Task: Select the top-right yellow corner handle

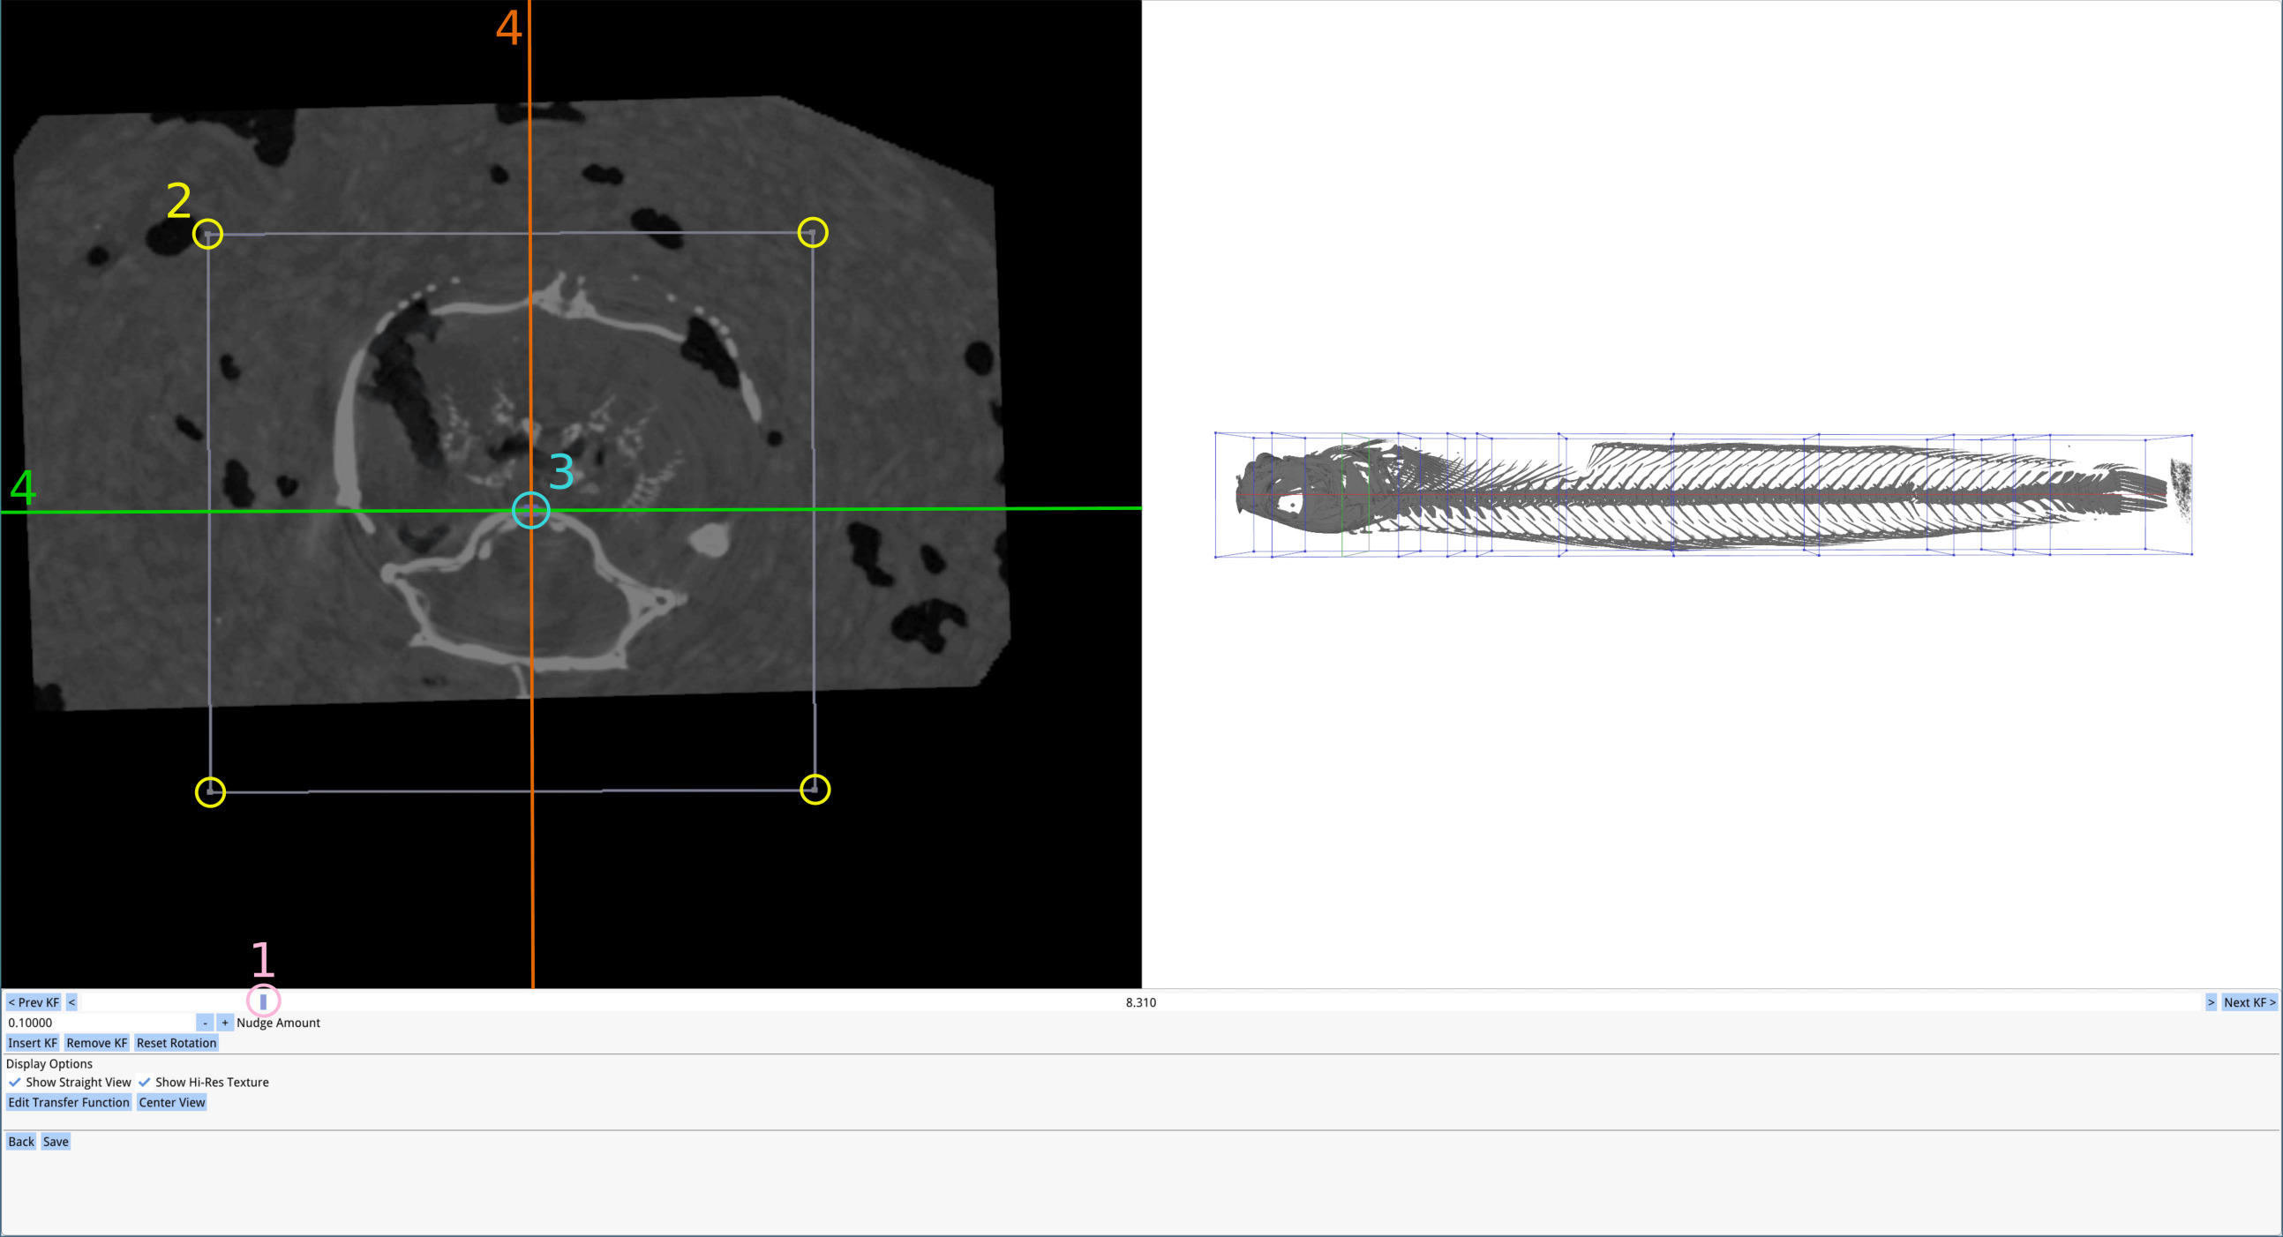Action: click(813, 232)
